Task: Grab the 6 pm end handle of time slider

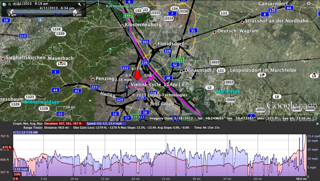Action: 75,11
